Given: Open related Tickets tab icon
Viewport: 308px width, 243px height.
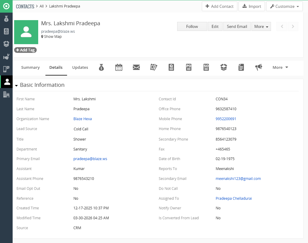Looking at the screenshot, I should point(154,67).
